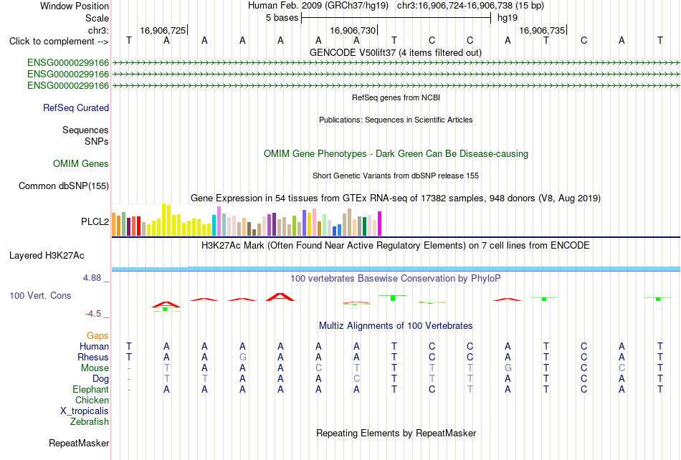This screenshot has height=460, width=681.
Task: Select the Human species row label
Action: click(x=94, y=346)
